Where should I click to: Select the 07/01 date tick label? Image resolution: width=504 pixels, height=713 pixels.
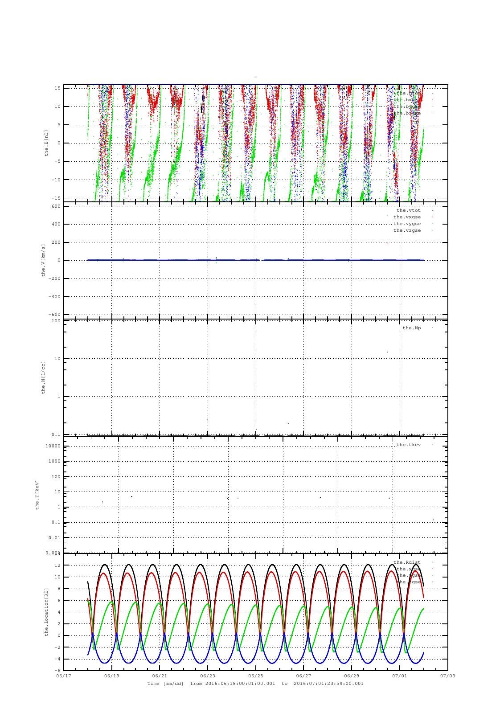pyautogui.click(x=400, y=676)
